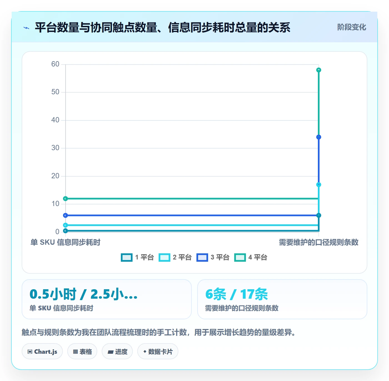Click the y-axis value 40
Image resolution: width=389 pixels, height=381 pixels.
(x=55, y=120)
